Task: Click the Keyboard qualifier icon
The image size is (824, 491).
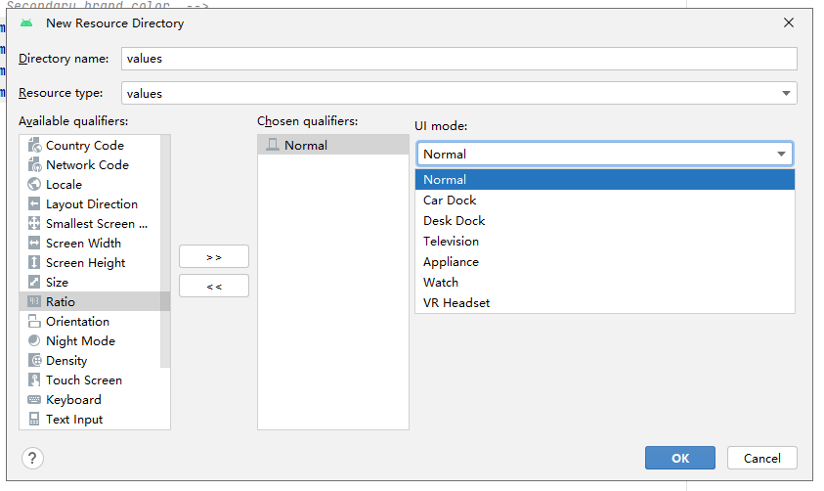Action: (34, 399)
